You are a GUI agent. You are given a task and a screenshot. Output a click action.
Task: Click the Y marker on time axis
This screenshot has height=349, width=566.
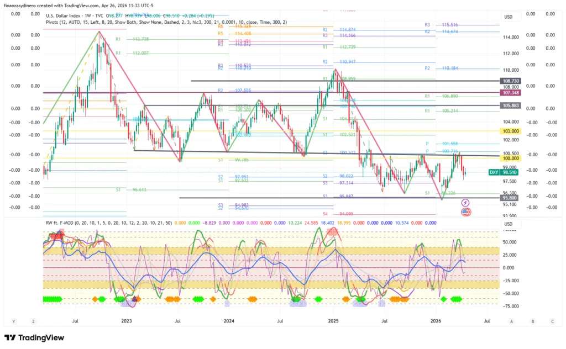[13, 321]
